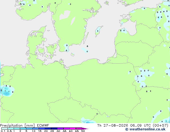The height and width of the screenshot is (132, 170).
Task: Click the precipitation value on Gotland island
Action: click(x=98, y=31)
